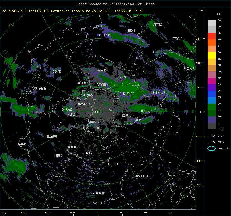Click the JEVARGI city label

[158, 25]
